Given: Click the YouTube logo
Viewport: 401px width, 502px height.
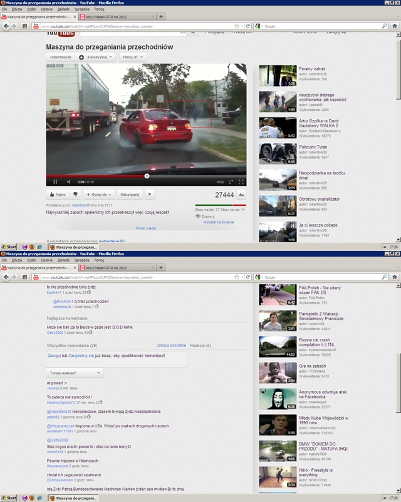Looking at the screenshot, I should pyautogui.click(x=58, y=35).
